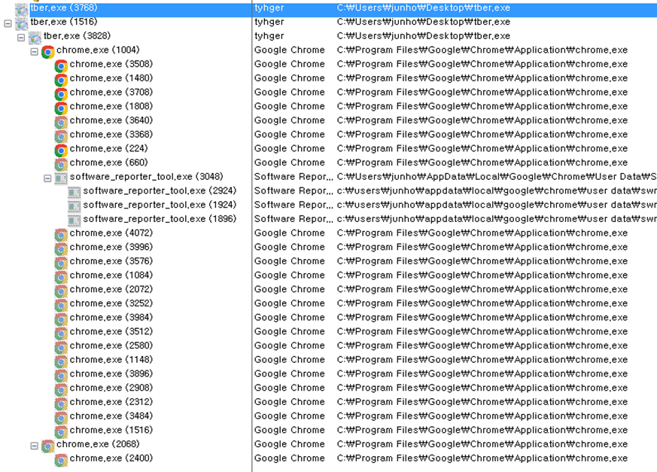Click the Chrome icon for chrome.exe (1808)
Viewport: 657px width, 472px height.
pyautogui.click(x=61, y=108)
